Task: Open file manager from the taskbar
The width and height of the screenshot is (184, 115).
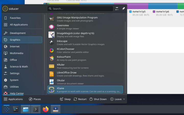Action: point(26,109)
